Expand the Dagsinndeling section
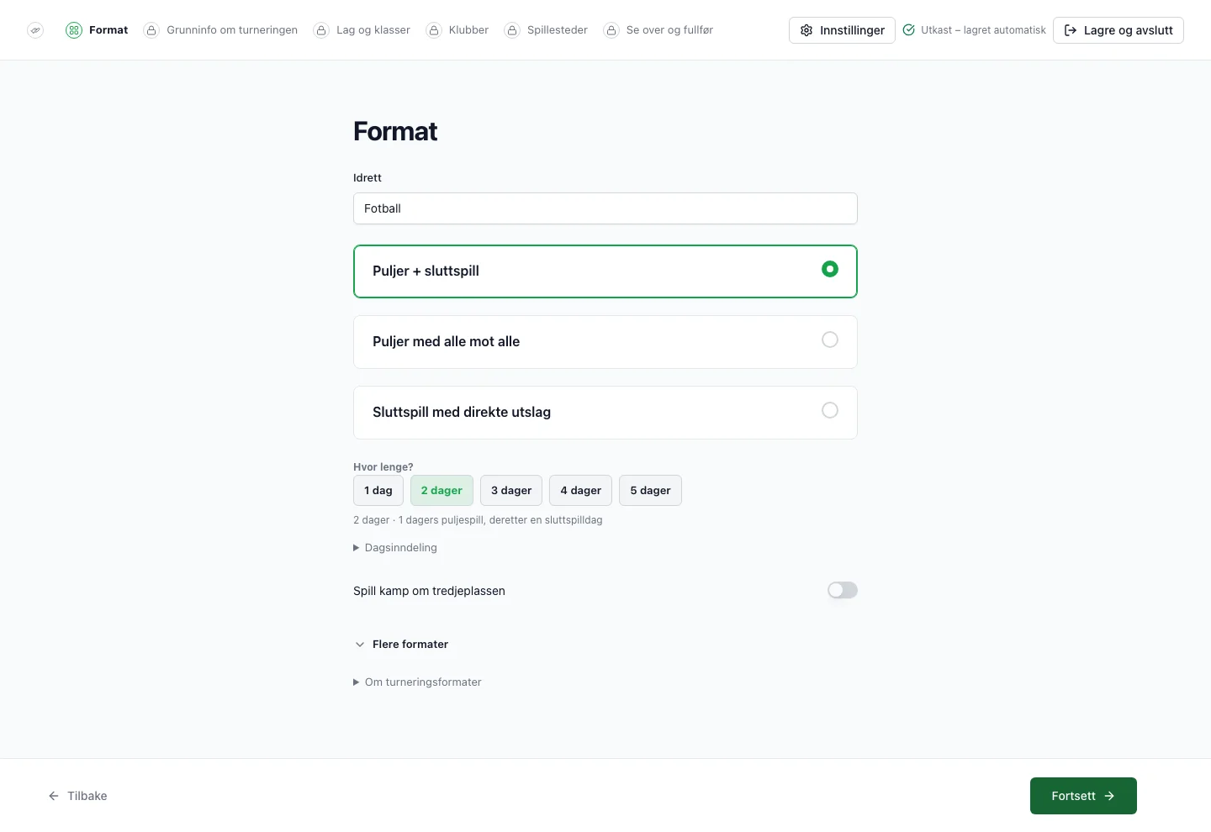Image resolution: width=1211 pixels, height=832 pixels. [395, 547]
